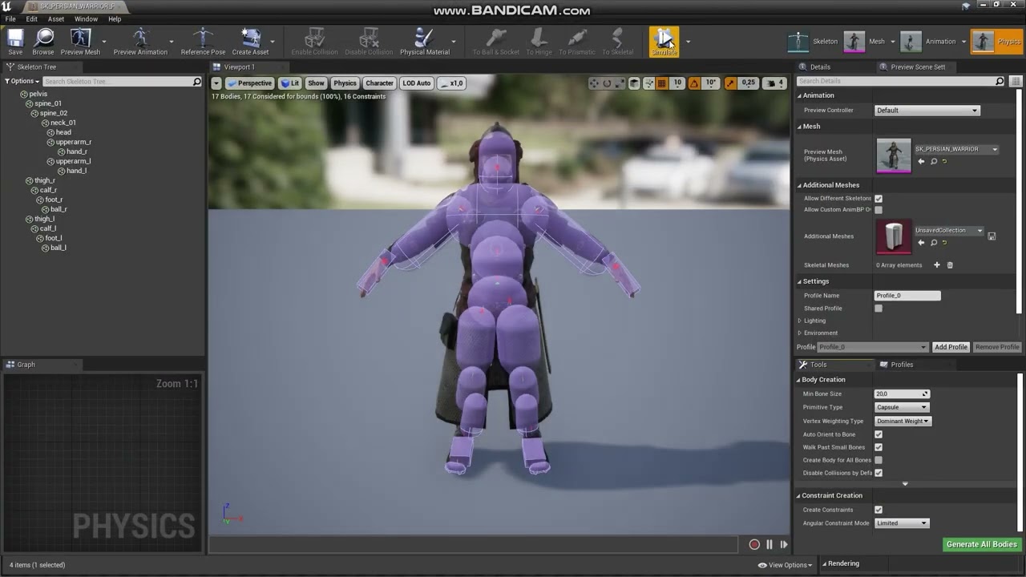Open the UnsavedCollection dropdown
The height and width of the screenshot is (577, 1026).
[x=949, y=231]
